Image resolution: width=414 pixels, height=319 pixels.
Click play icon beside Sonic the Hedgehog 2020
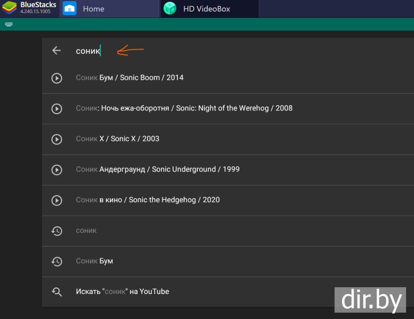pos(57,200)
